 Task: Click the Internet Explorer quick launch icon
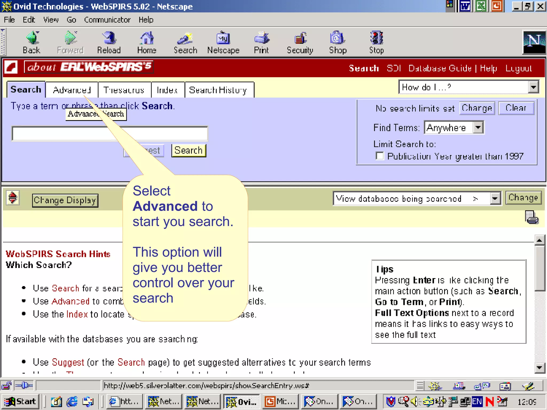(x=72, y=401)
